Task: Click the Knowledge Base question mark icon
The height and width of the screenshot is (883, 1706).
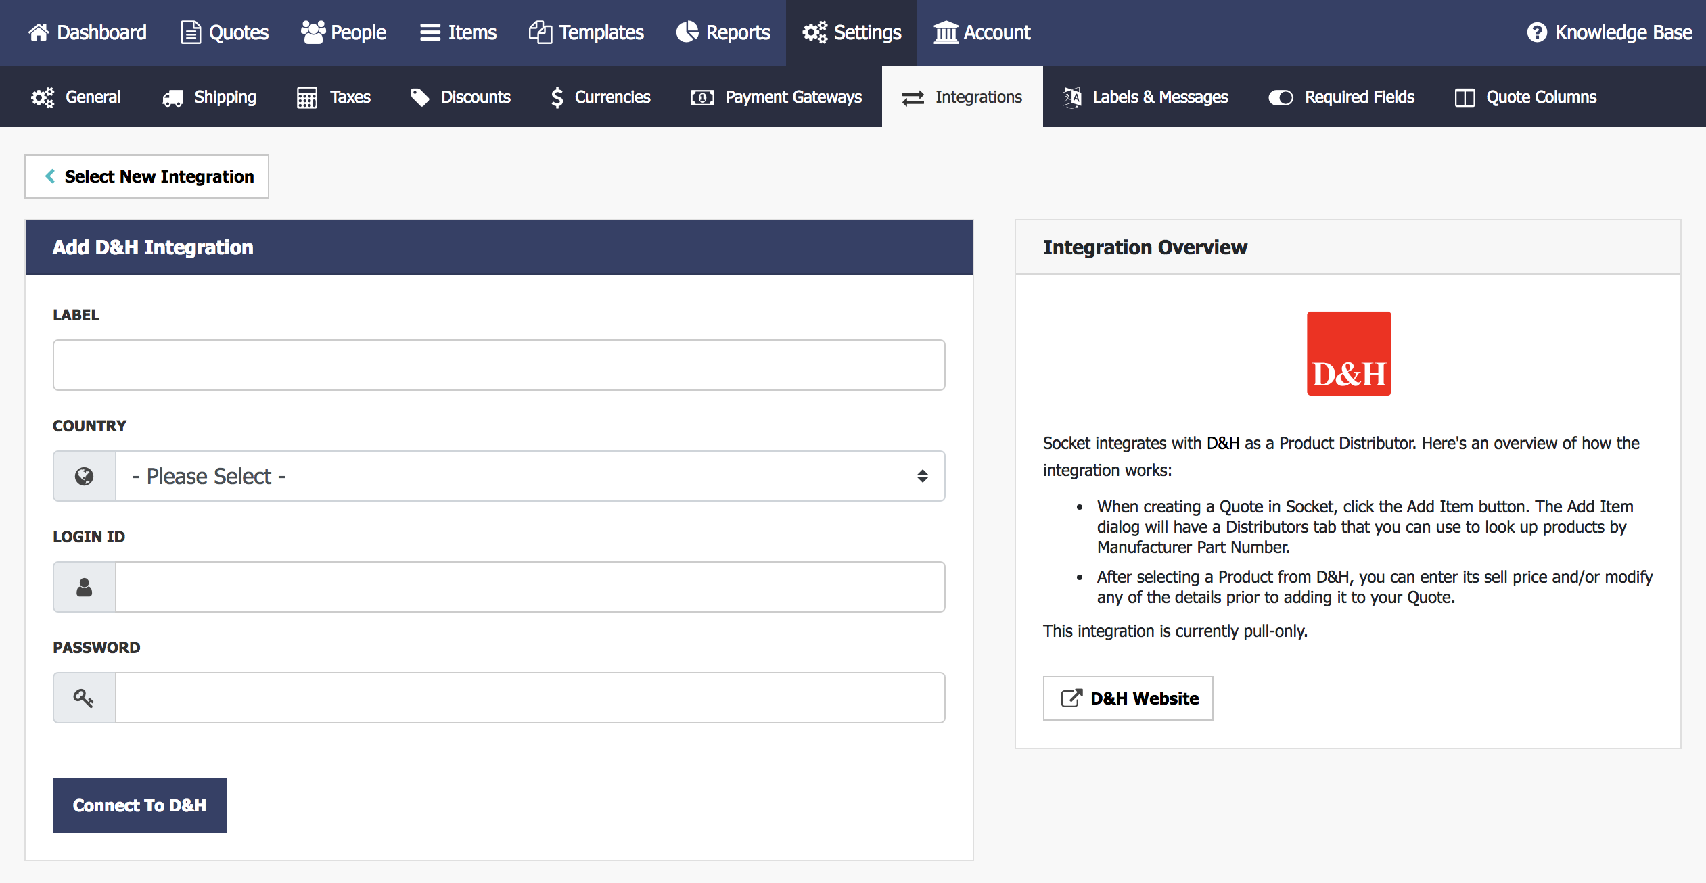Action: [x=1537, y=32]
